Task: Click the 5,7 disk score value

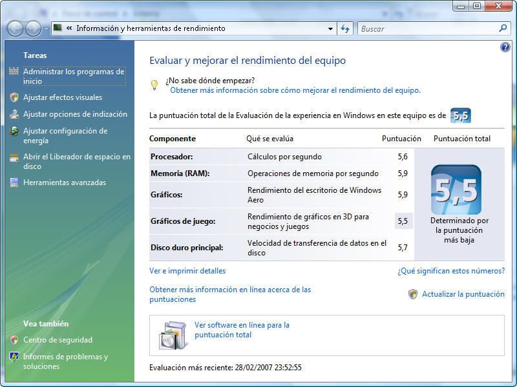Action: [403, 248]
